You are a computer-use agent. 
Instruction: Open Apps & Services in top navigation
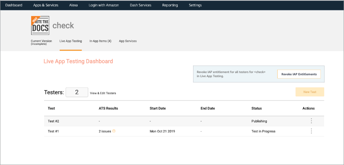[x=46, y=5]
